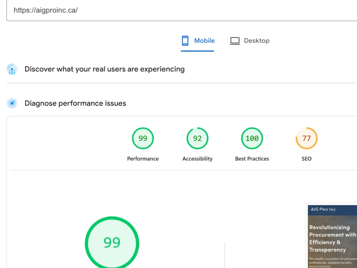The image size is (357, 268).
Task: Click the Best Practices label
Action: coord(252,159)
